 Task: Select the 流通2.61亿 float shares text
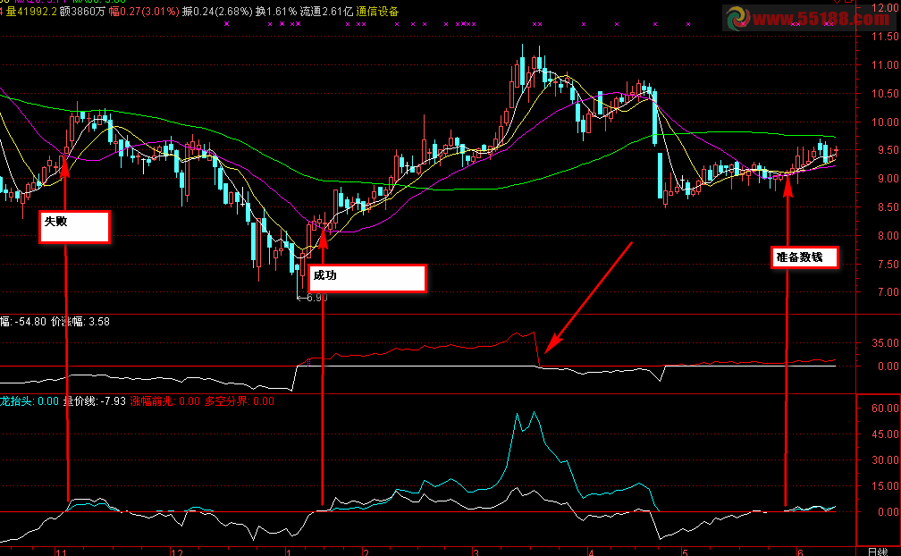click(x=326, y=12)
